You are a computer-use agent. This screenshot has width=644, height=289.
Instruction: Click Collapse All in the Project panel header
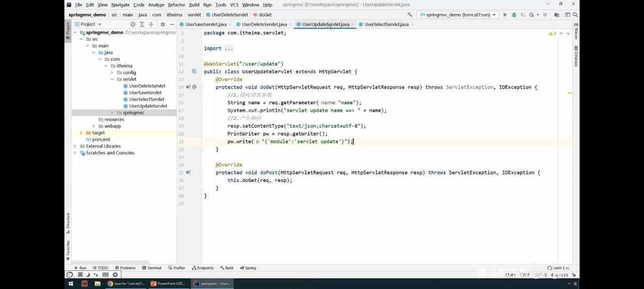(151, 24)
